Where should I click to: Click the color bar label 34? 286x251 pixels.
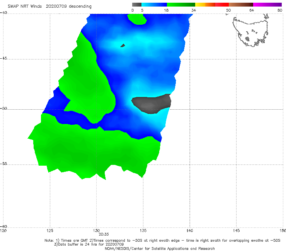pos(194,10)
